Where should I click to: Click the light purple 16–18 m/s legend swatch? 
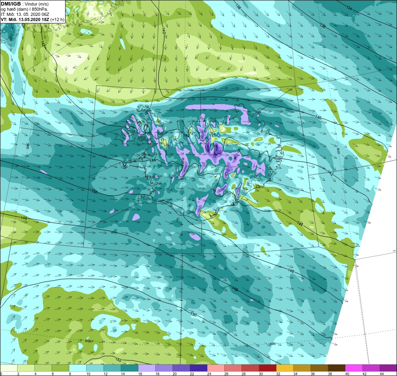click(147, 368)
